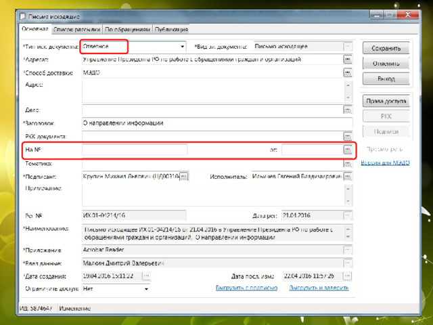
Task: Click ellipsis button next to Исполнитель field
Action: [348, 177]
